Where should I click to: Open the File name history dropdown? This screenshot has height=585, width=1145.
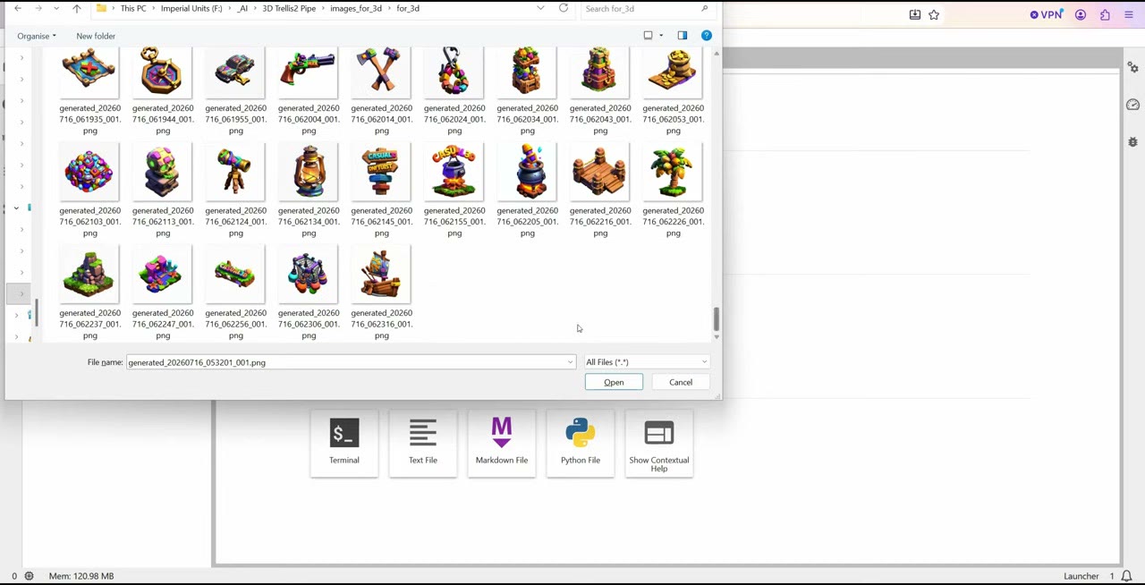[x=570, y=362]
